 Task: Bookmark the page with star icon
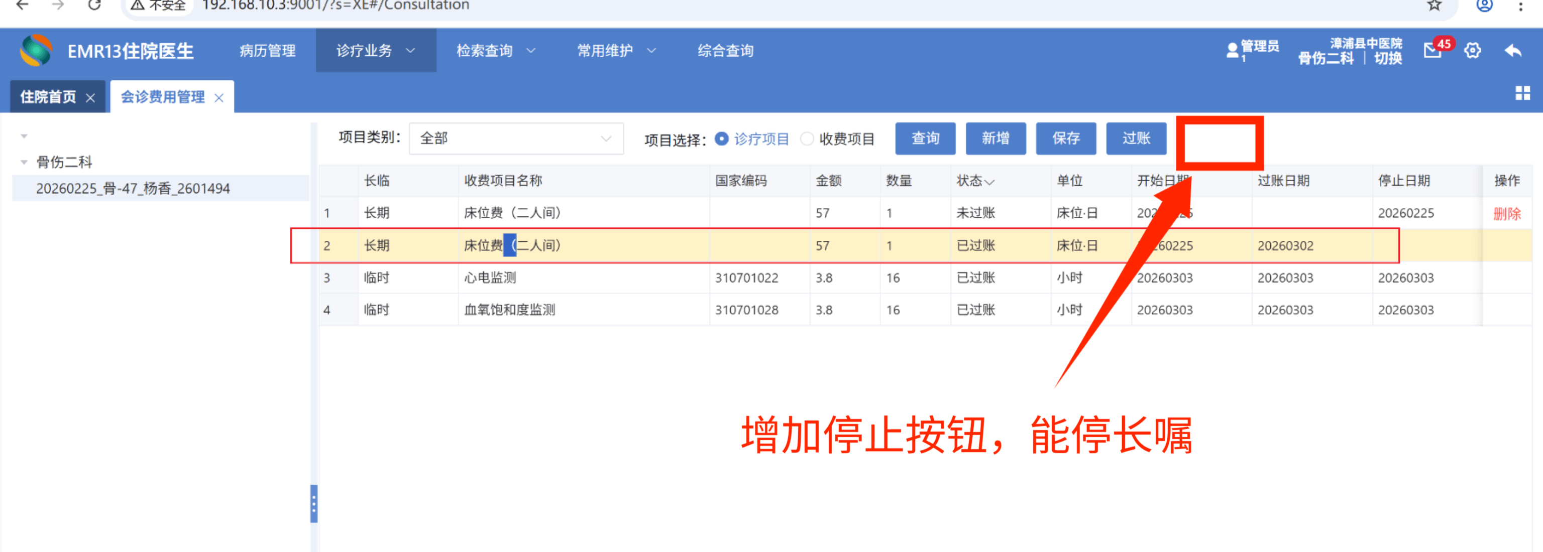pyautogui.click(x=1434, y=6)
